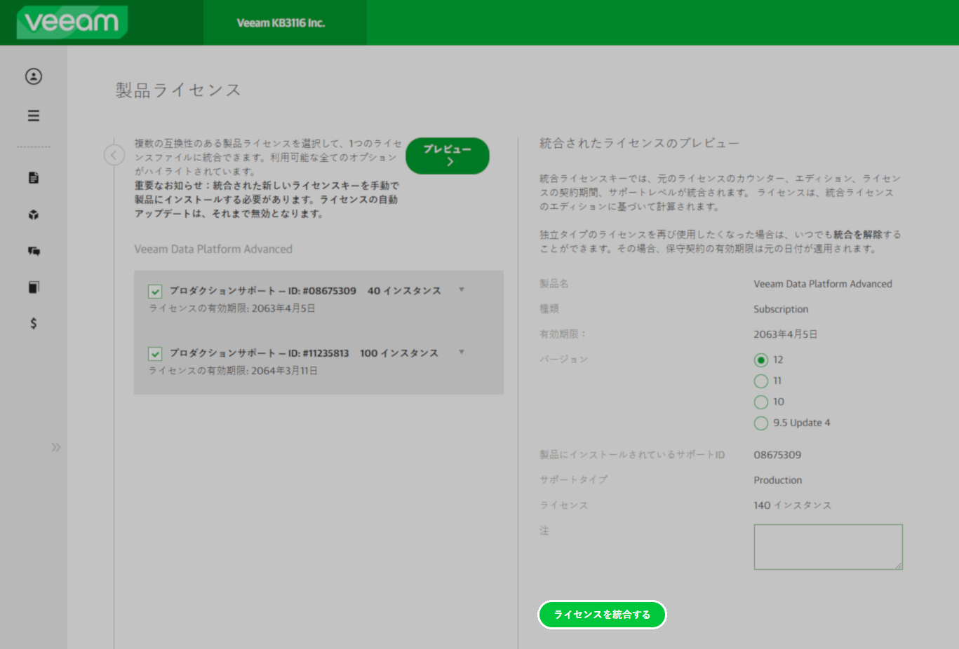959x649 pixels.
Task: Click the expiry text 2064年3月11日
Action: coord(284,371)
